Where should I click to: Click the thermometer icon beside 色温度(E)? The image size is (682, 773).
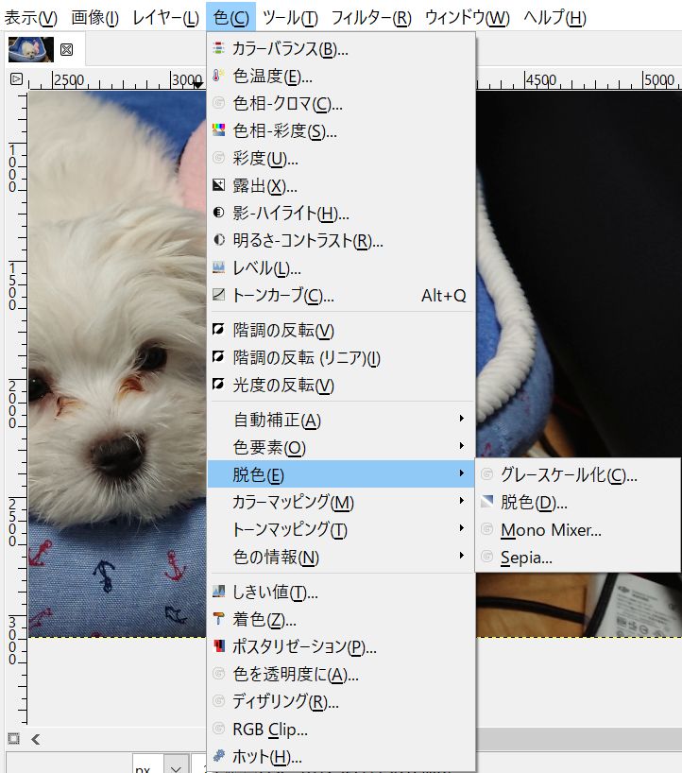[x=218, y=76]
